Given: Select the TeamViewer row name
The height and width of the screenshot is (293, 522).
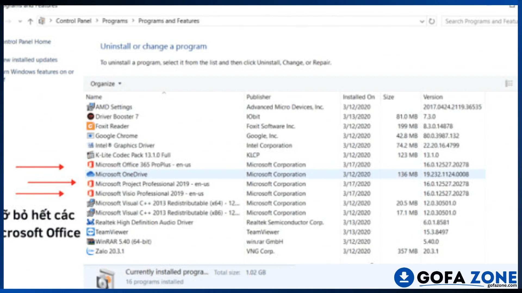Looking at the screenshot, I should [112, 232].
